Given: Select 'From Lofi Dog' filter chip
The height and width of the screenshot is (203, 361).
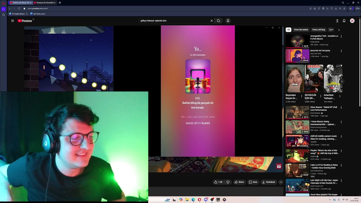Looking at the screenshot, I should tap(318, 30).
